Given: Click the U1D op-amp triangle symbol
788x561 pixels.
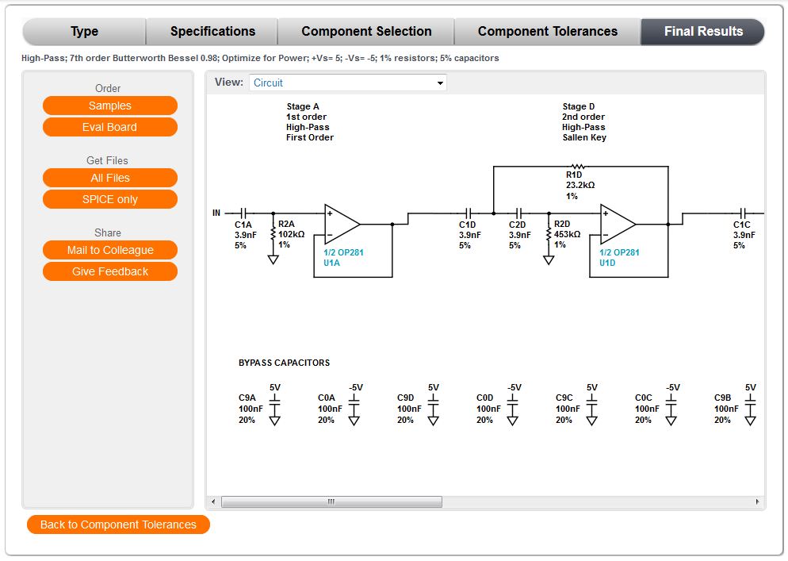Looking at the screenshot, I should [x=618, y=224].
